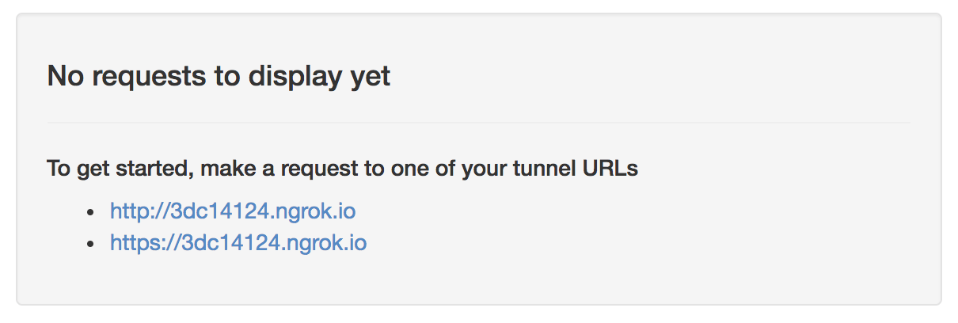
Task: Click the bullet before the http tunnel URL
Action: pyautogui.click(x=93, y=212)
